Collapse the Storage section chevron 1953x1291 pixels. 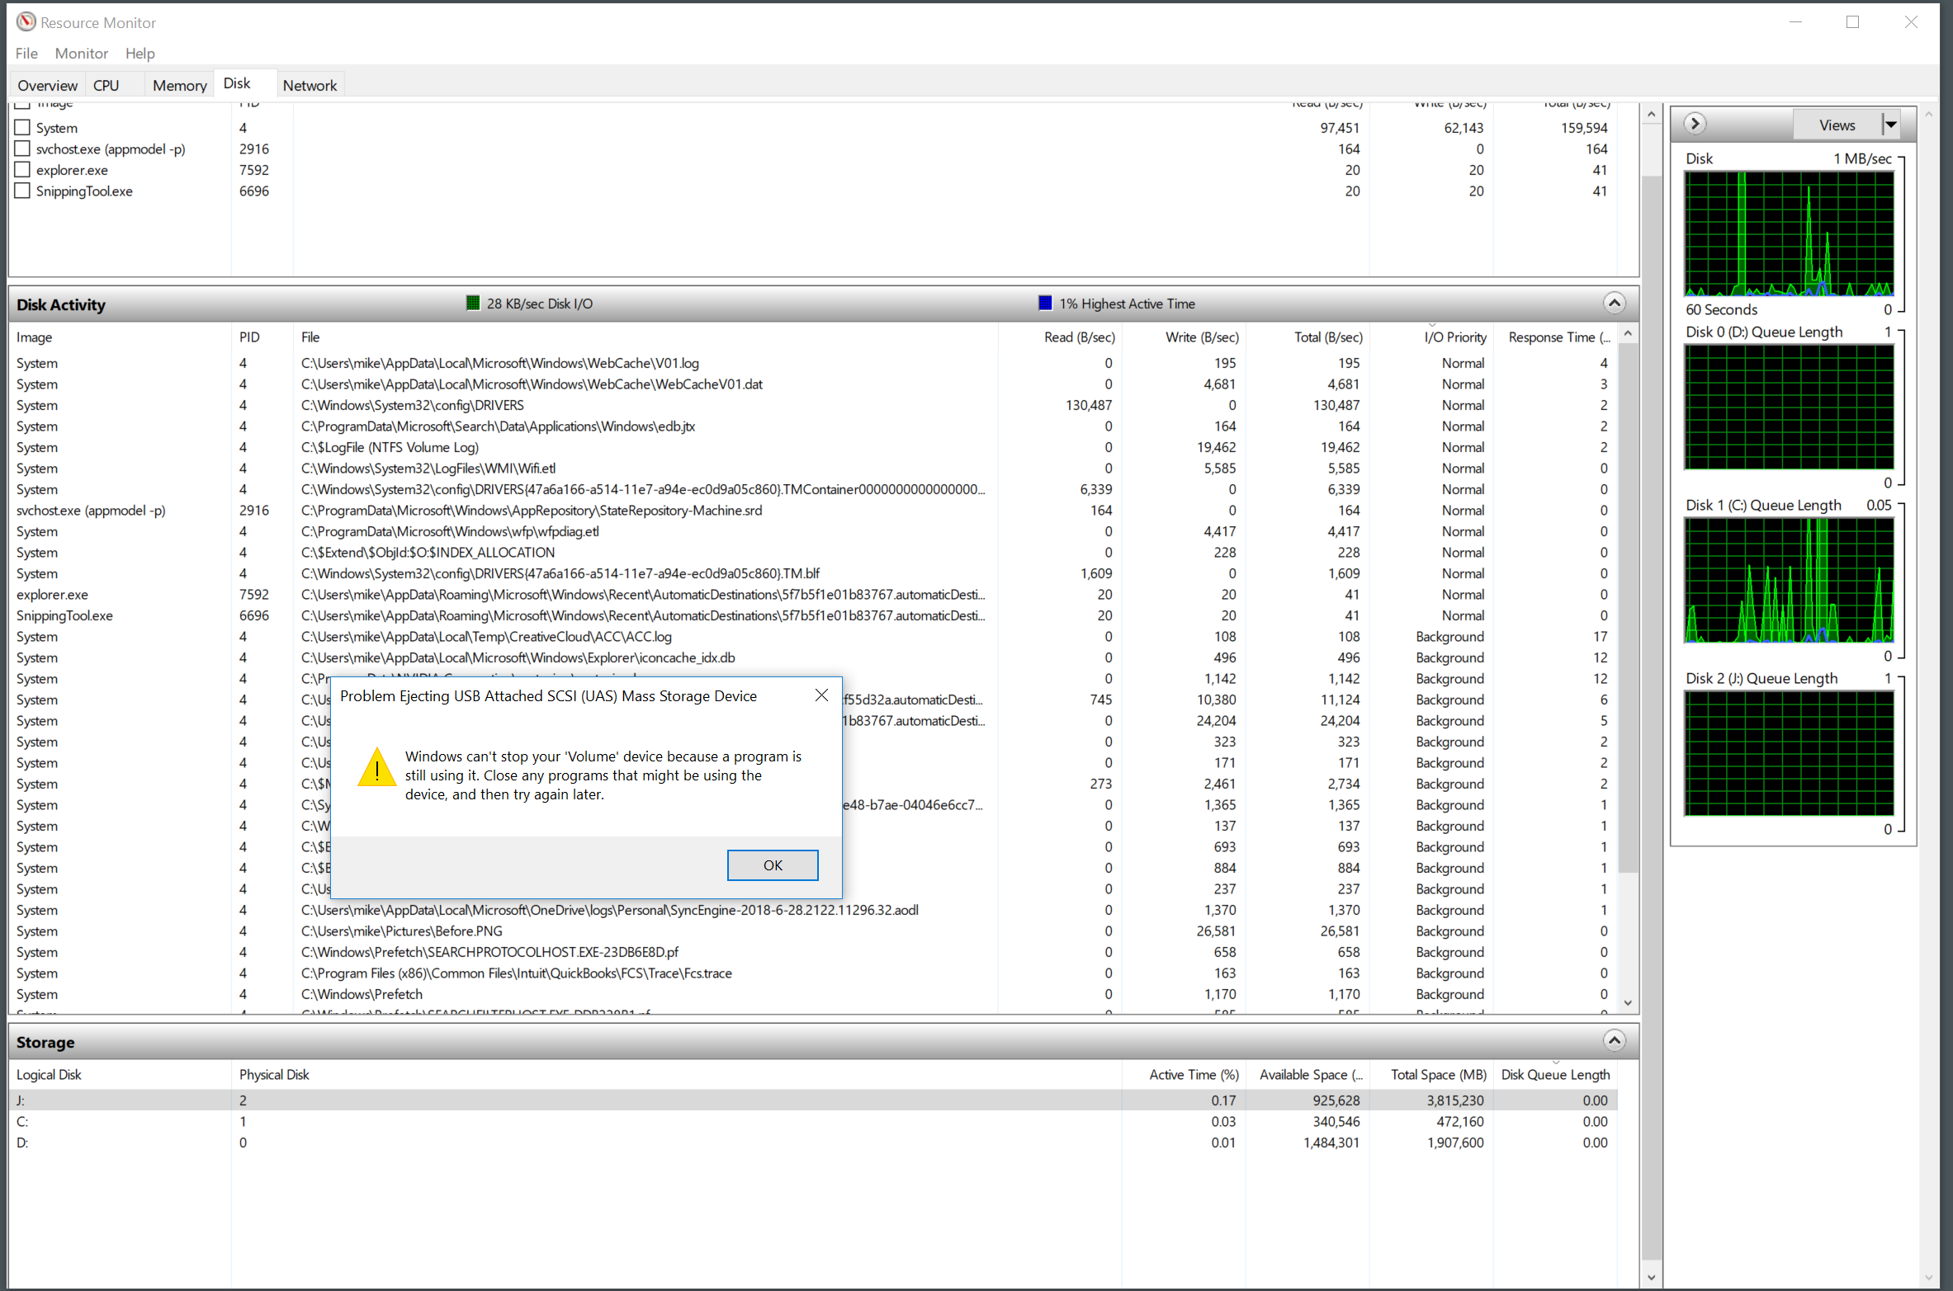click(1614, 1041)
